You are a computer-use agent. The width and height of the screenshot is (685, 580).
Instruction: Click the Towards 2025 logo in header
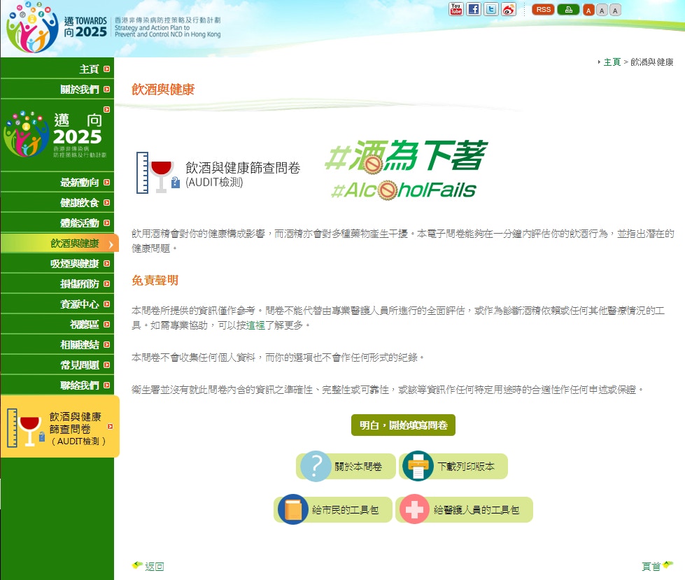point(57,28)
